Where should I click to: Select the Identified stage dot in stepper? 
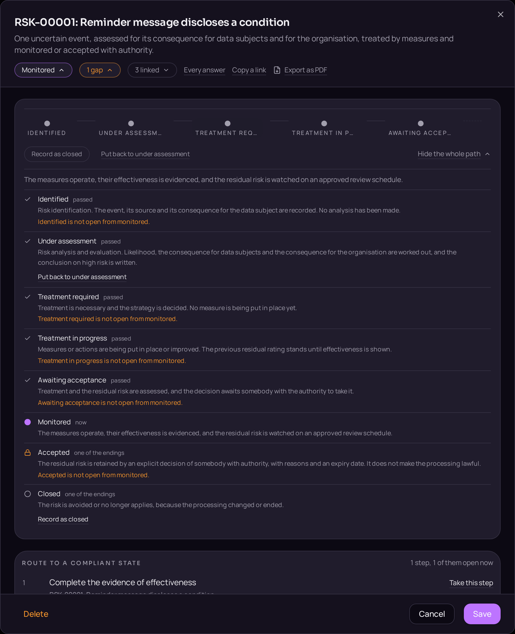47,123
